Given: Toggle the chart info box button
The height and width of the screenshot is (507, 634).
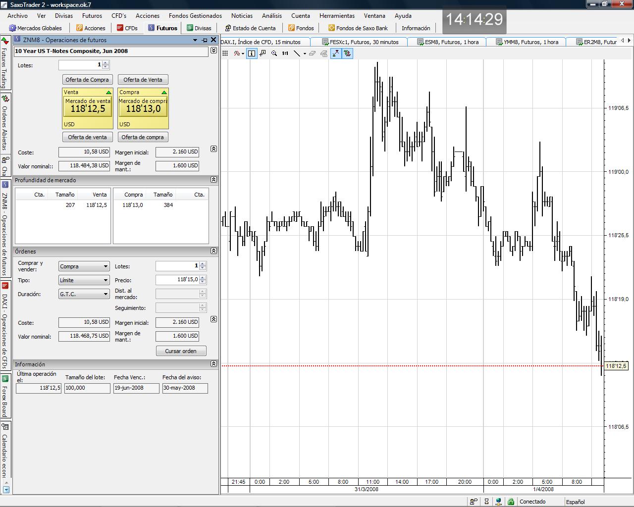Looking at the screenshot, I should click(x=252, y=53).
